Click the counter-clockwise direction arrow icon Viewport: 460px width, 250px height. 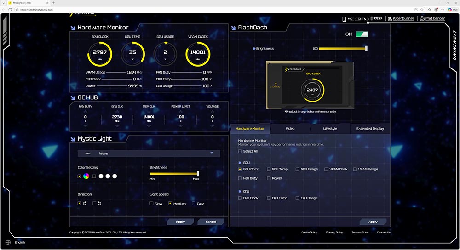point(99,203)
